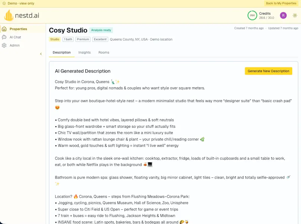
Task: Click 'Warm wood, gold touches' bullet
Action: (117, 146)
